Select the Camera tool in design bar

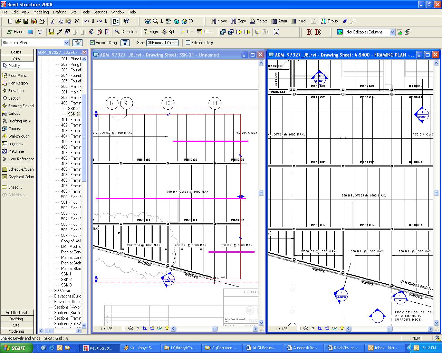click(x=15, y=129)
